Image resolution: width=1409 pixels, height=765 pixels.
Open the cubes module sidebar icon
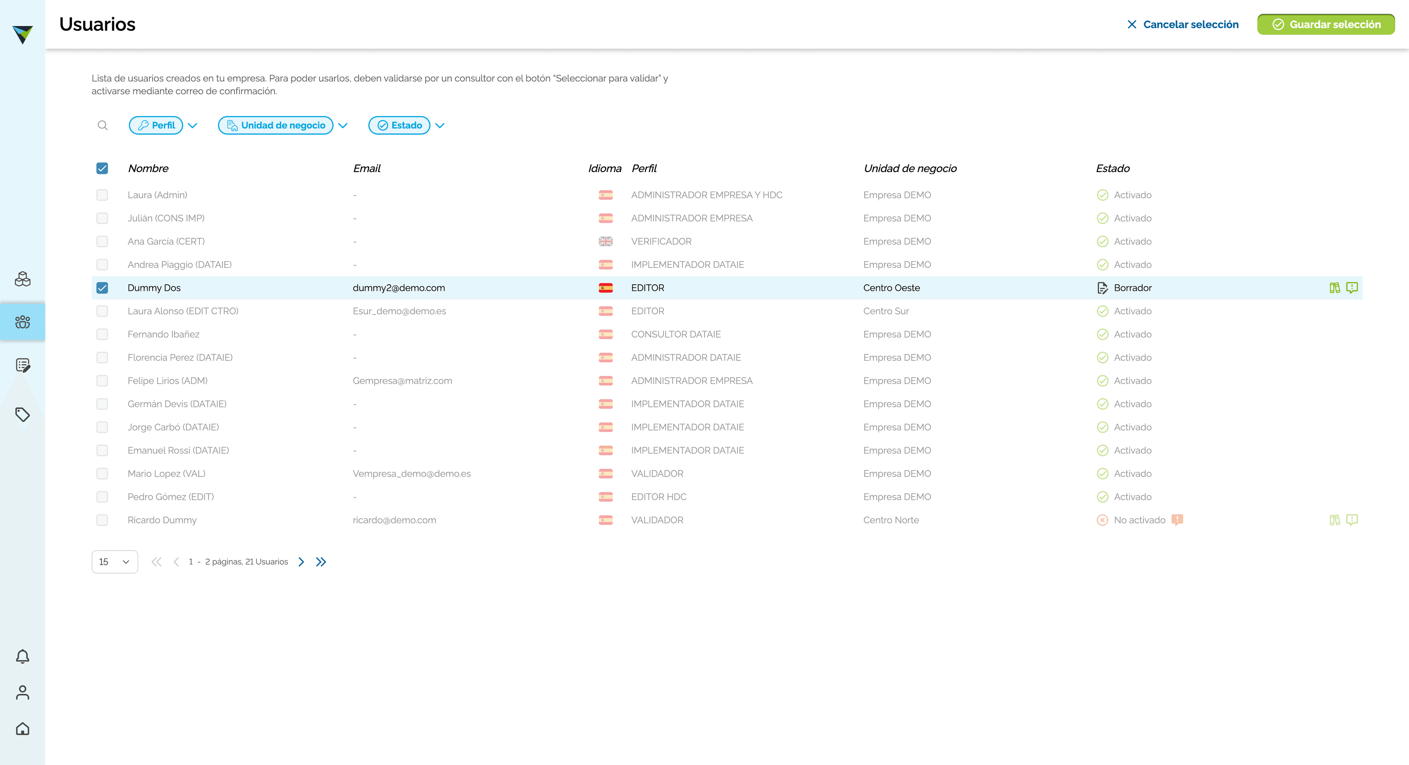pos(22,280)
